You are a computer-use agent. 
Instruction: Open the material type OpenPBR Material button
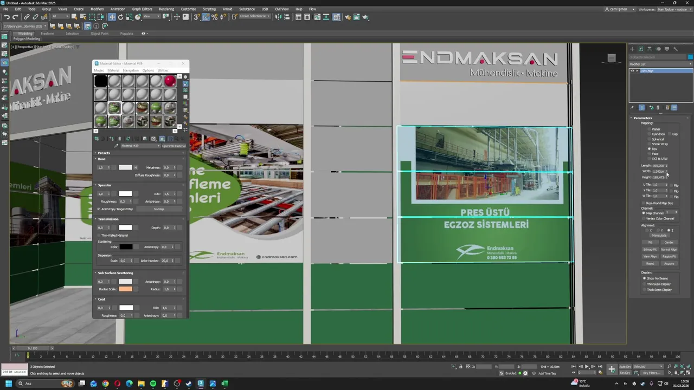(x=174, y=146)
